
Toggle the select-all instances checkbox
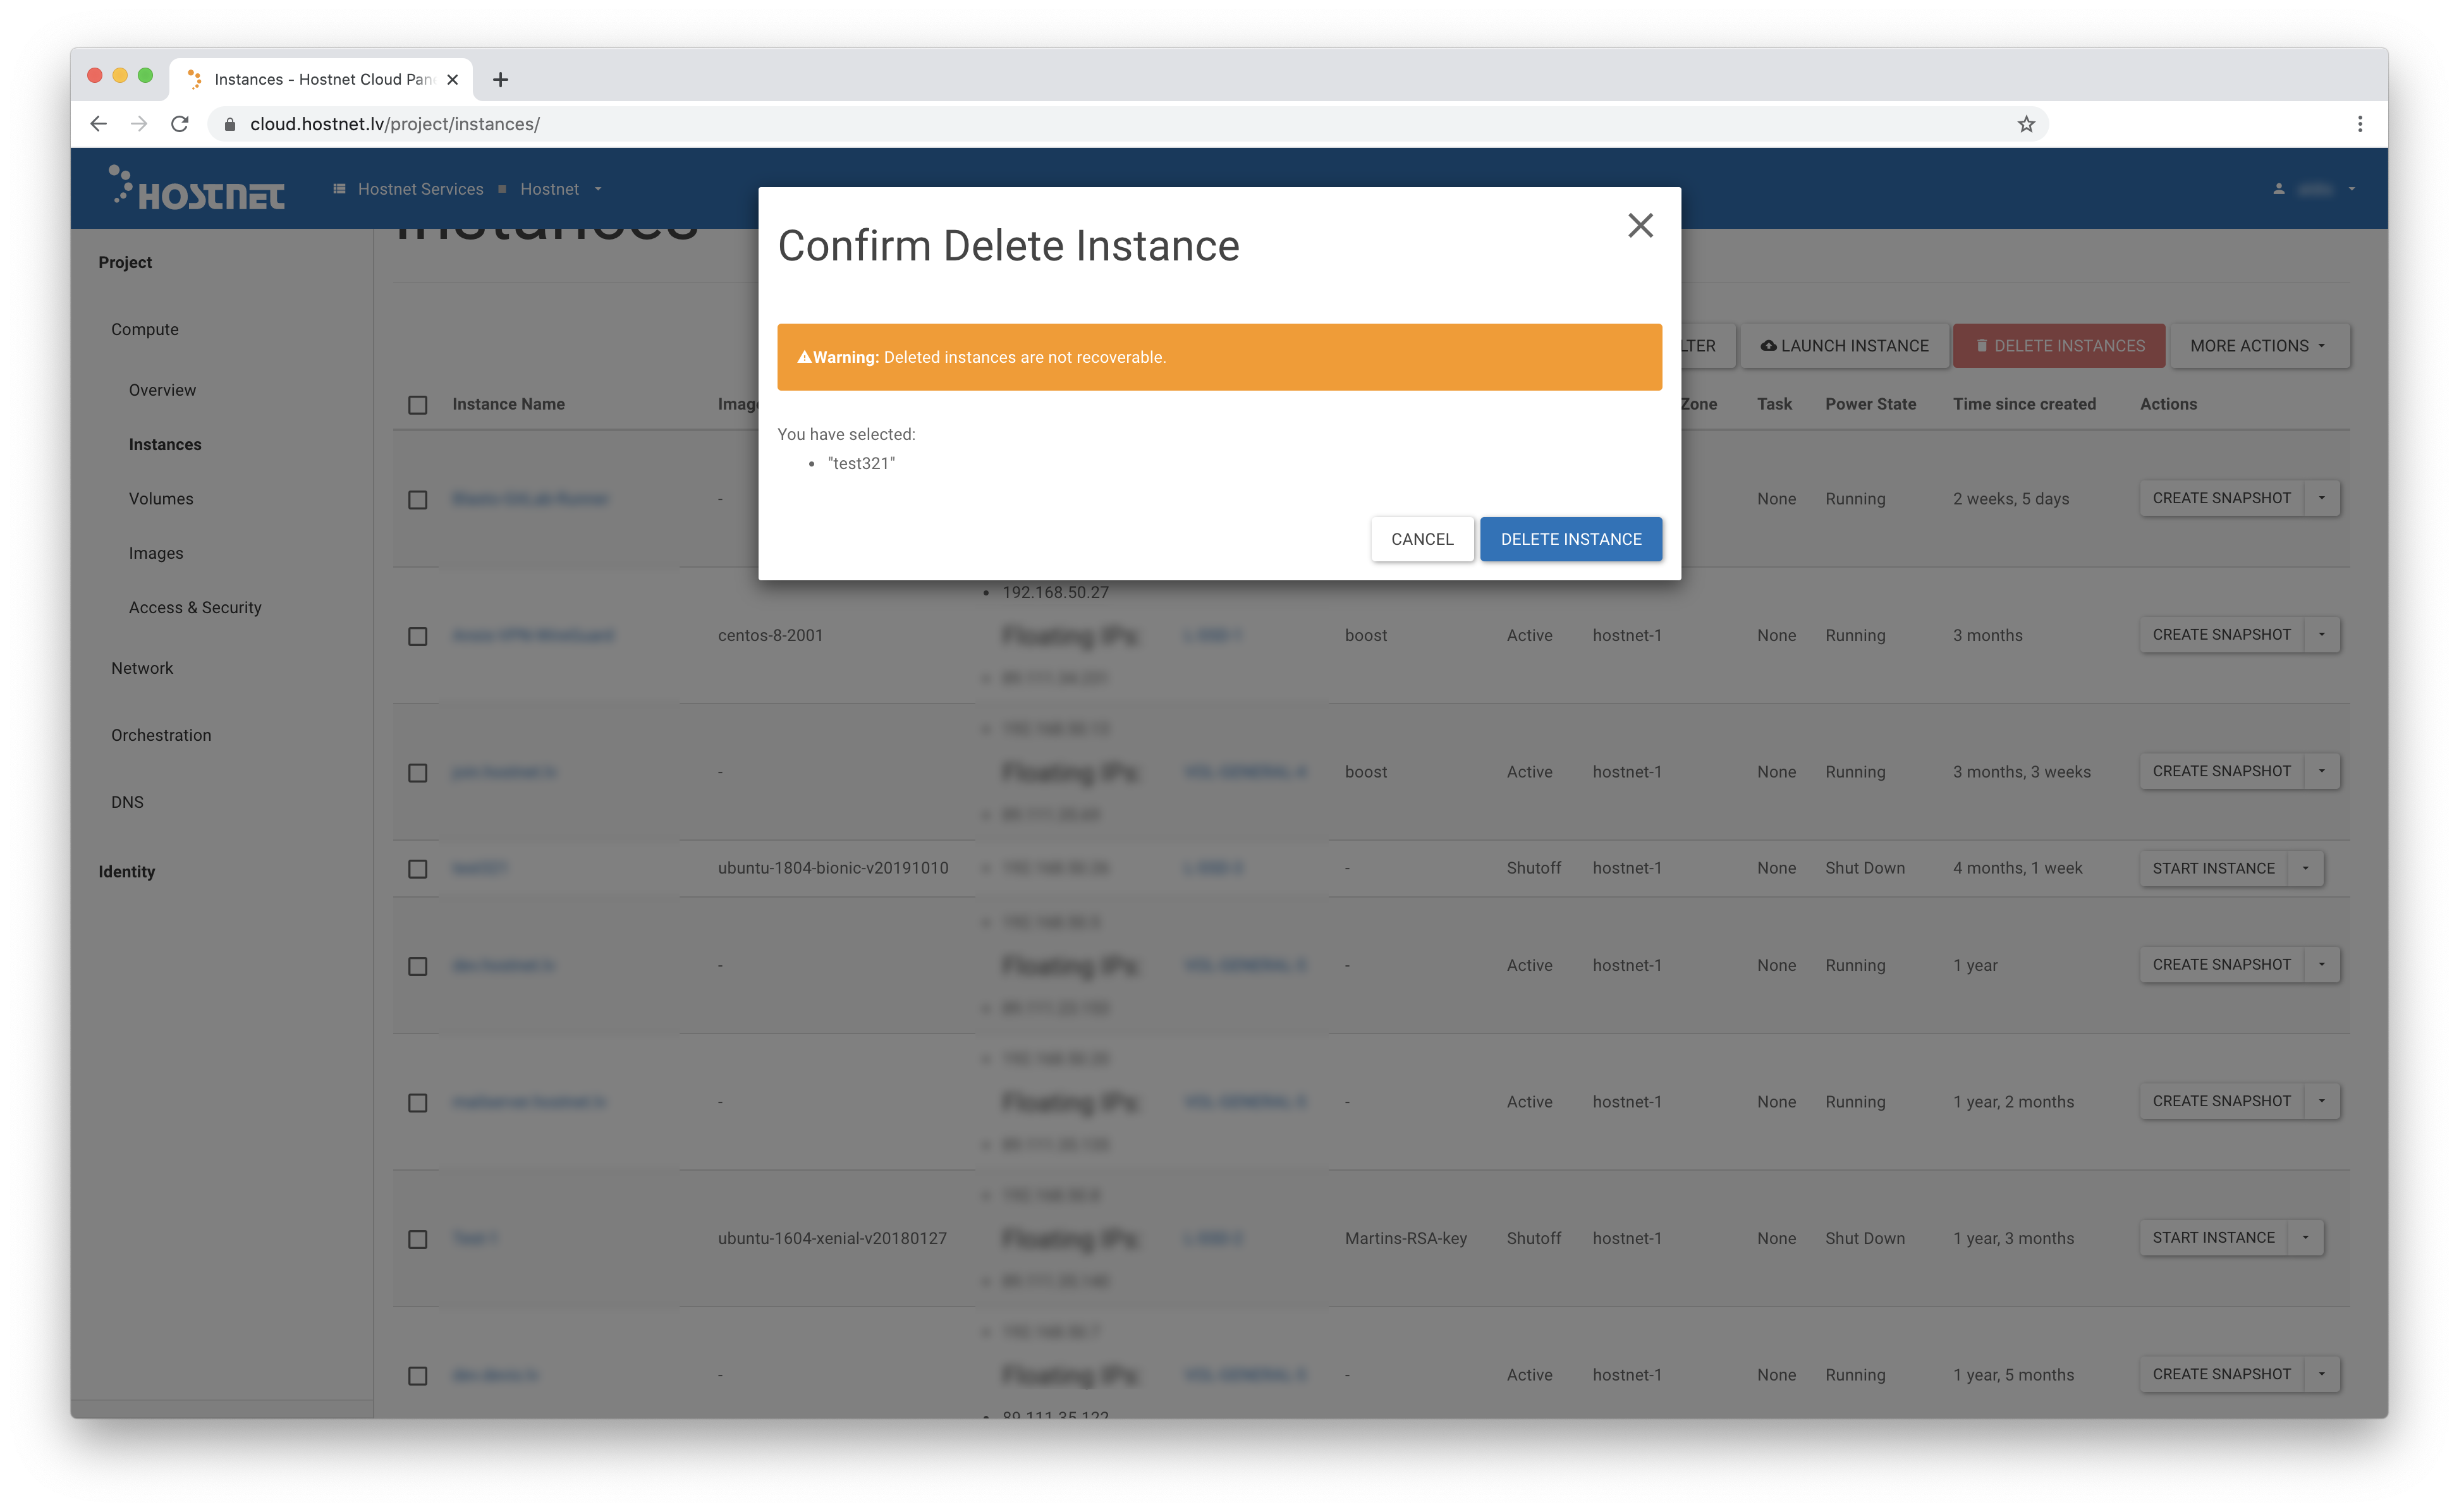click(x=417, y=405)
